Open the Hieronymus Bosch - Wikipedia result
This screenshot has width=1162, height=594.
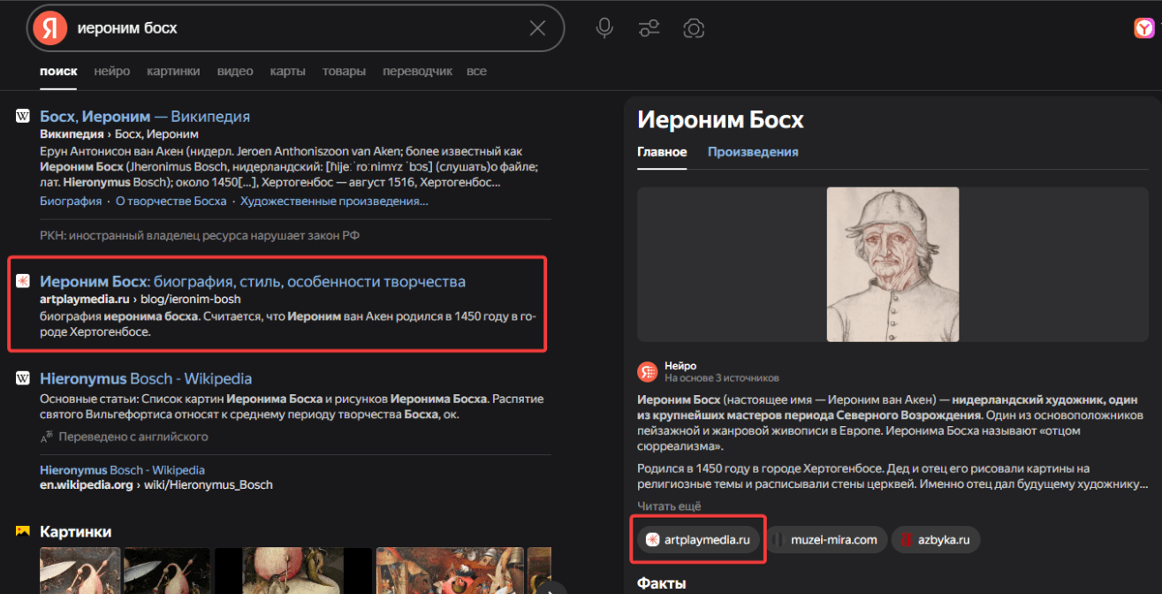(x=146, y=378)
